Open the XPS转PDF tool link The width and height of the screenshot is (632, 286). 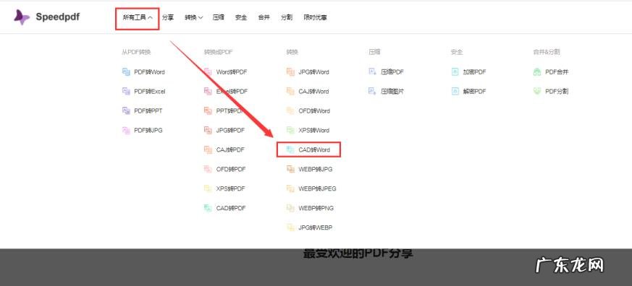point(231,188)
